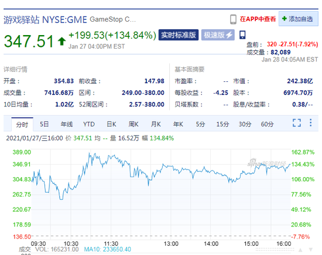Click the 每股收益 value -4.25
Image resolution: width=322 pixels, height=255 pixels.
(221, 93)
